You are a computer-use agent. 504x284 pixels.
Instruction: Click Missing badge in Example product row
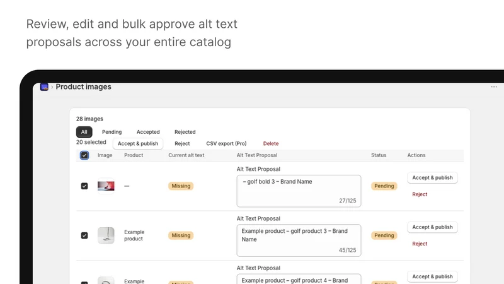(181, 235)
